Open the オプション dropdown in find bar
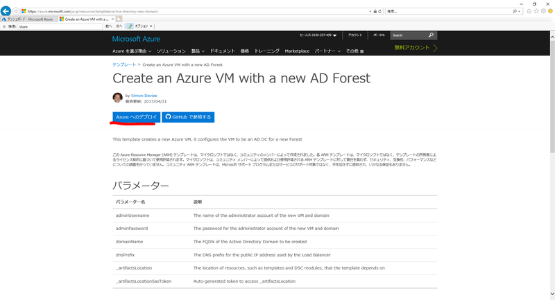 [x=144, y=26]
